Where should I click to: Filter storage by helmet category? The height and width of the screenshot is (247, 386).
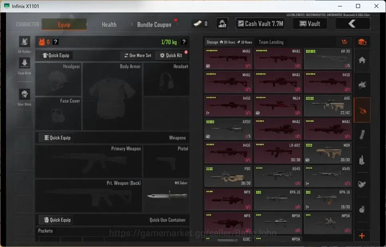click(x=362, y=85)
